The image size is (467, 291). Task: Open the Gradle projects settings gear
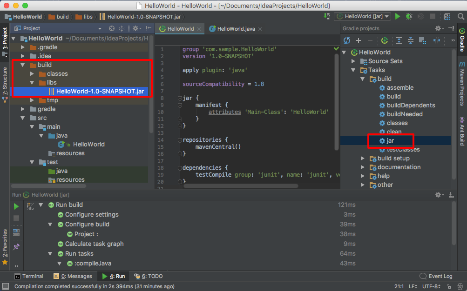(438, 28)
